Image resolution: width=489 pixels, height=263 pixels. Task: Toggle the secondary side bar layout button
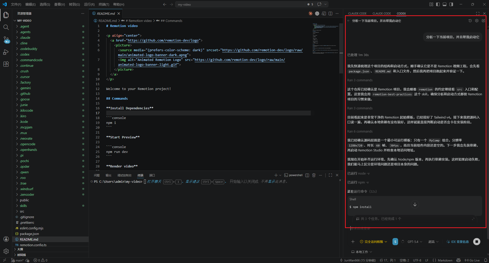(451, 4)
